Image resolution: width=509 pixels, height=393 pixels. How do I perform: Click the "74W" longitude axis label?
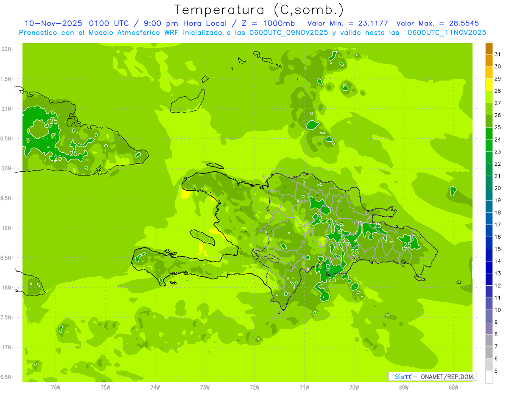[155, 387]
